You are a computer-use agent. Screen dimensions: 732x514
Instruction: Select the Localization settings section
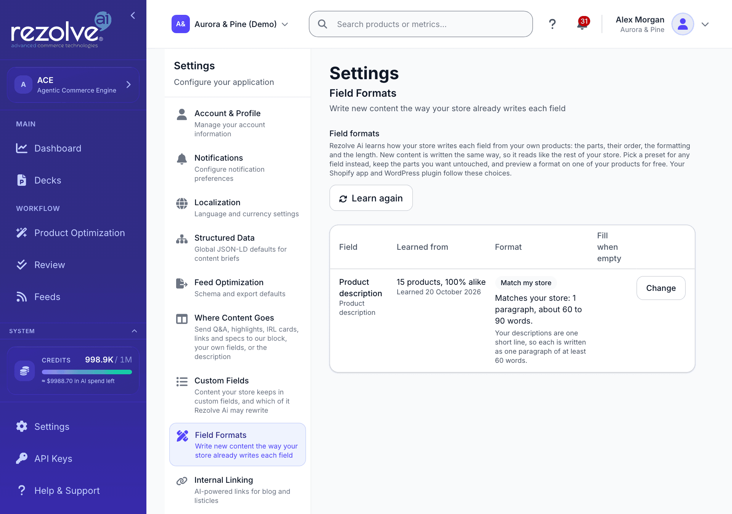tap(238, 208)
